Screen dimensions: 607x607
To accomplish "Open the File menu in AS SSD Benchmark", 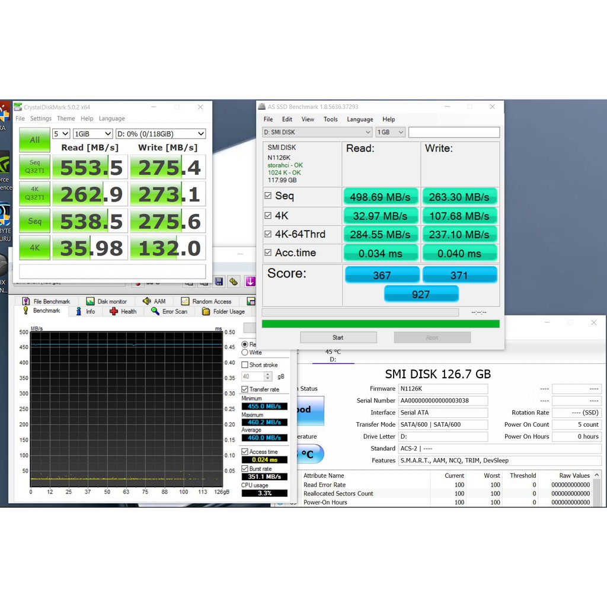I will [268, 119].
